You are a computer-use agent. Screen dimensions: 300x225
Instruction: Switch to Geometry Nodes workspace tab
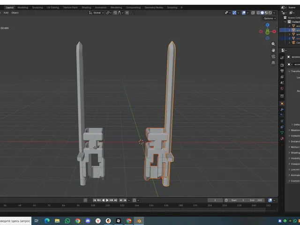[x=154, y=7]
